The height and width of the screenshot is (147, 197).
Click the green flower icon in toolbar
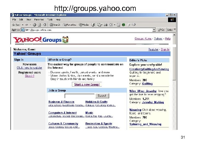pyautogui.click(x=124, y=25)
